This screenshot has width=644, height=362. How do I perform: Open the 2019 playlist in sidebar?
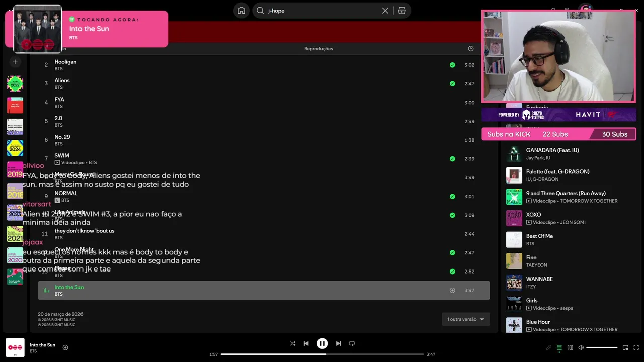(15, 170)
